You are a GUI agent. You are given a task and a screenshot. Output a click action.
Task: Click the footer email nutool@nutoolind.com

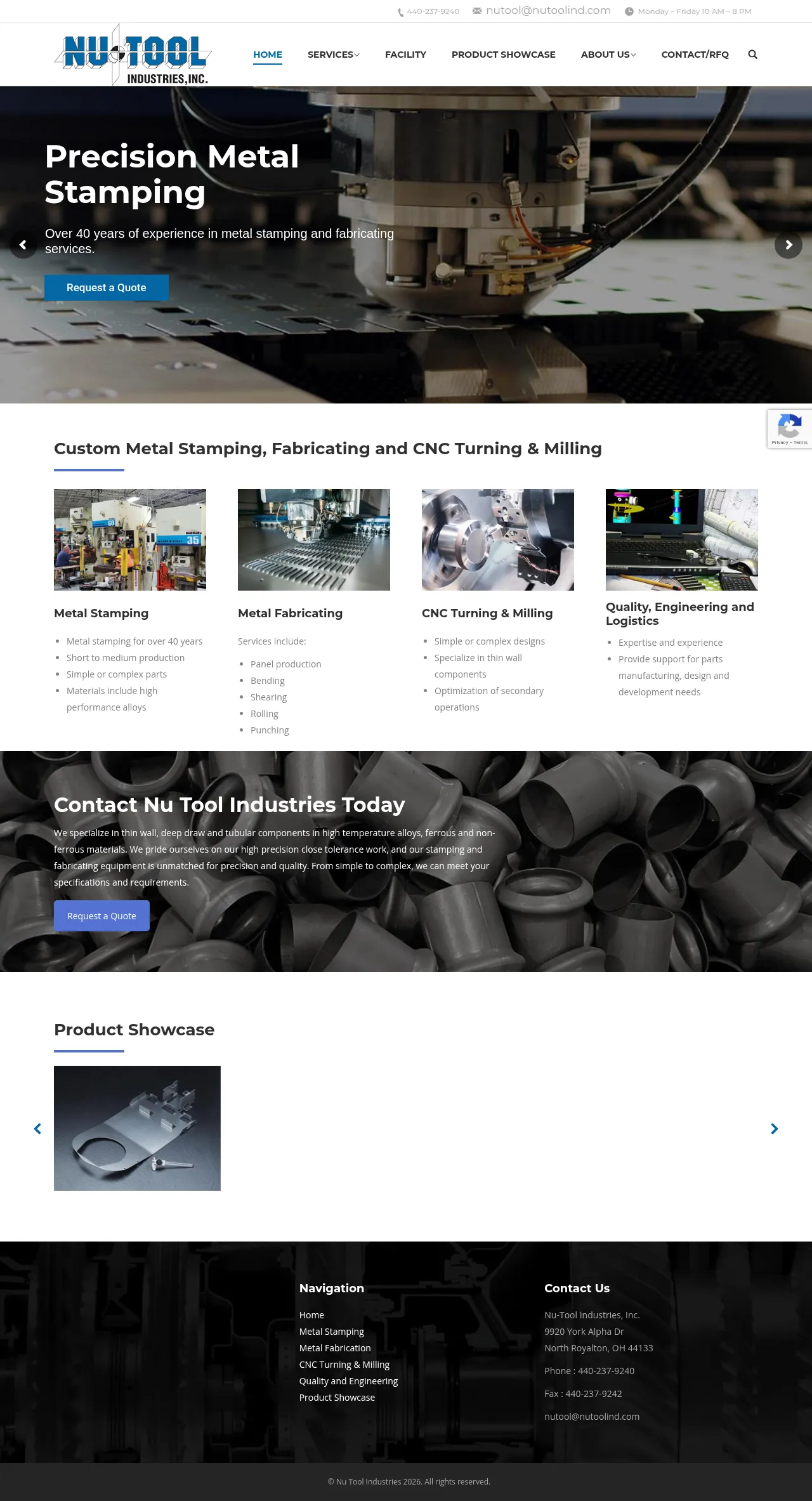click(x=591, y=1417)
